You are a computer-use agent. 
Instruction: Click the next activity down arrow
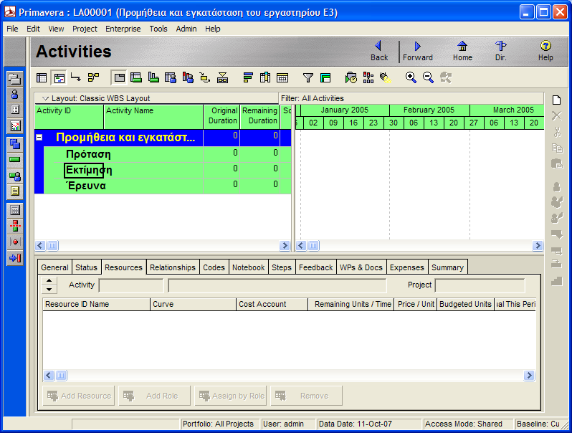point(49,290)
